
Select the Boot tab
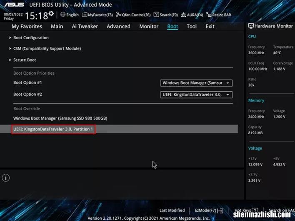tap(172, 27)
